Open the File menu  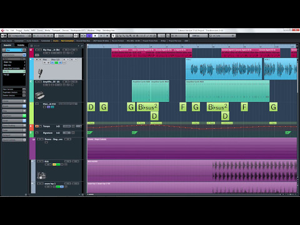[7, 31]
